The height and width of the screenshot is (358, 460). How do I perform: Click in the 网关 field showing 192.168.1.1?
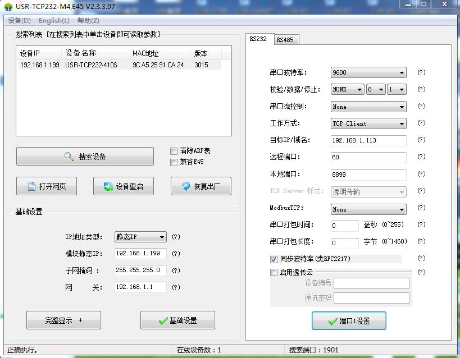(x=140, y=287)
